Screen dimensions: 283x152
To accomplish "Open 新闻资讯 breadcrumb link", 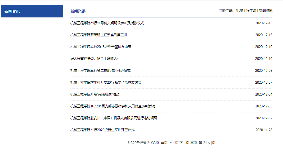I will pyautogui.click(x=266, y=11).
